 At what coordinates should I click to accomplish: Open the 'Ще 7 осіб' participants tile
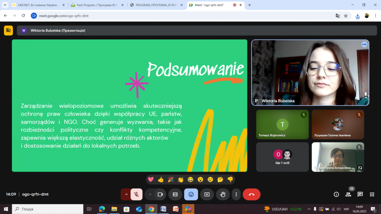282,157
